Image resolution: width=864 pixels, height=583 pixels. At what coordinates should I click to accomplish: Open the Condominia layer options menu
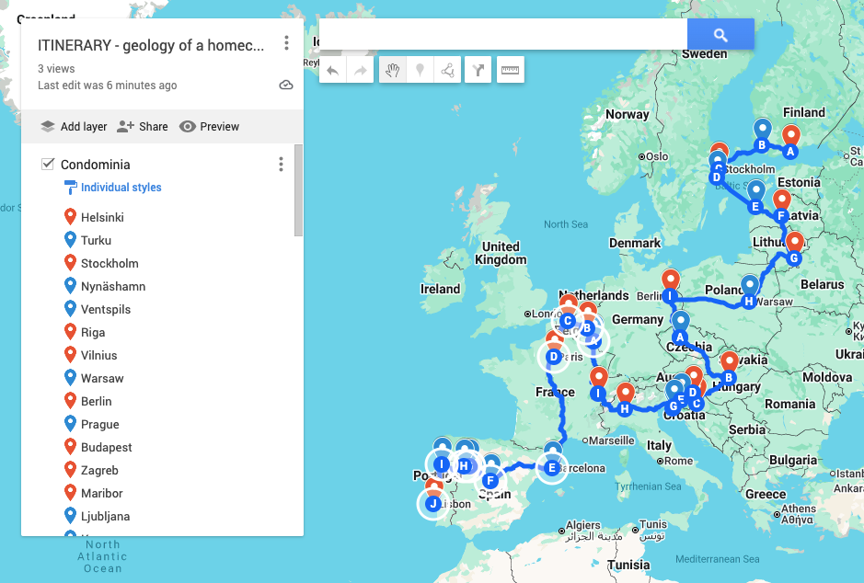coord(281,164)
